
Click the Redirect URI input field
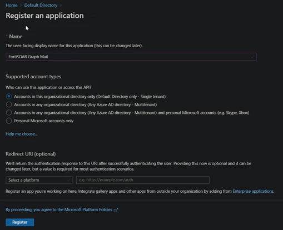pyautogui.click(x=143, y=180)
